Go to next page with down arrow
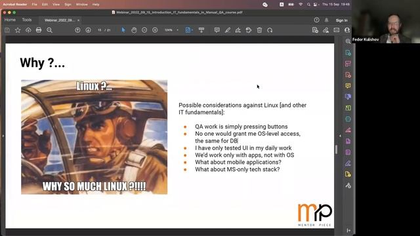Screen dimensions: 420x236 point(88,30)
